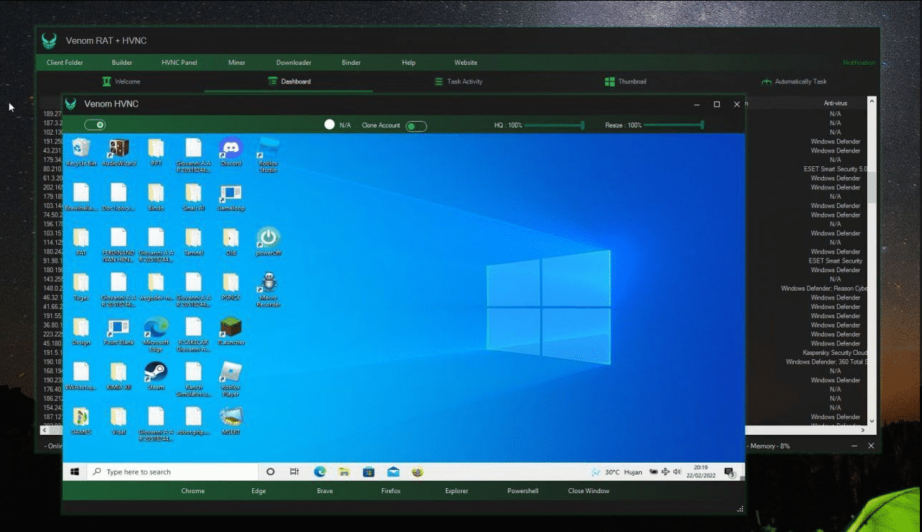Switch to the Task Activity tab
Viewport: 922px width, 532px height.
(458, 81)
